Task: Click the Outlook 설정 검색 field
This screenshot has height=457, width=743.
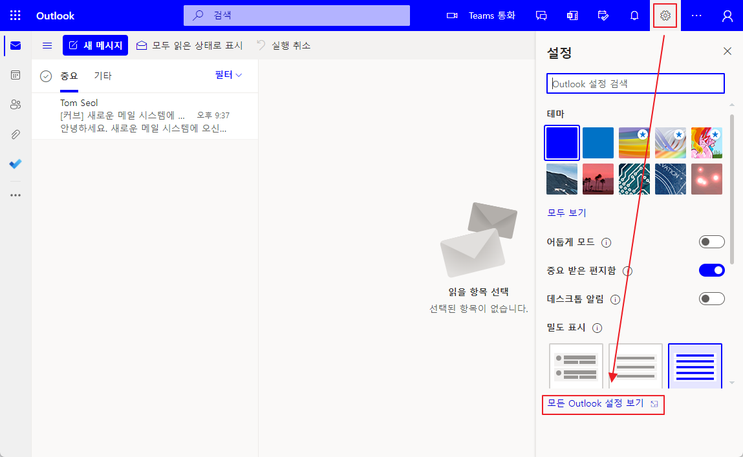Action: coord(636,84)
